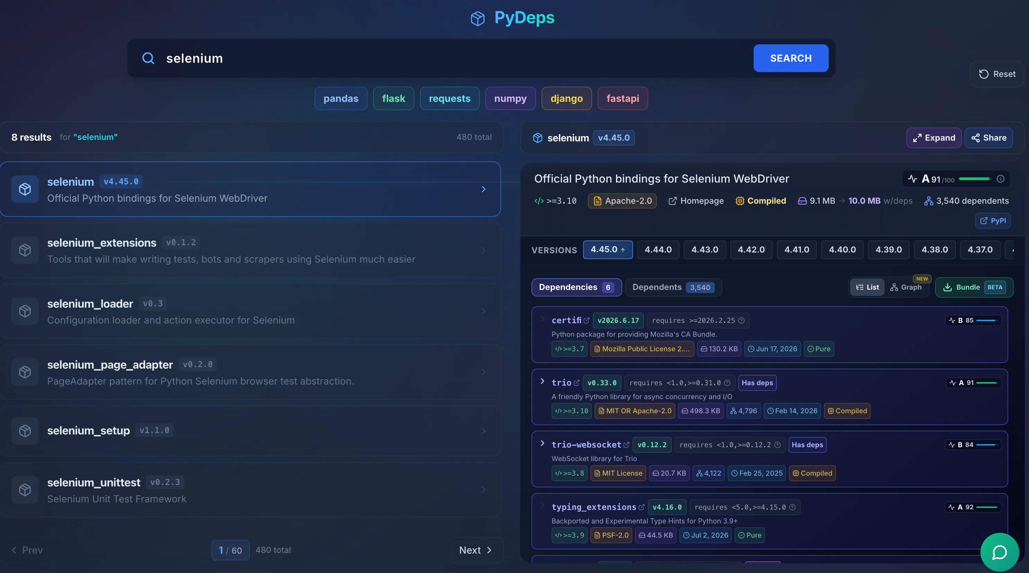
Task: Open trio's external link icon
Action: point(577,383)
